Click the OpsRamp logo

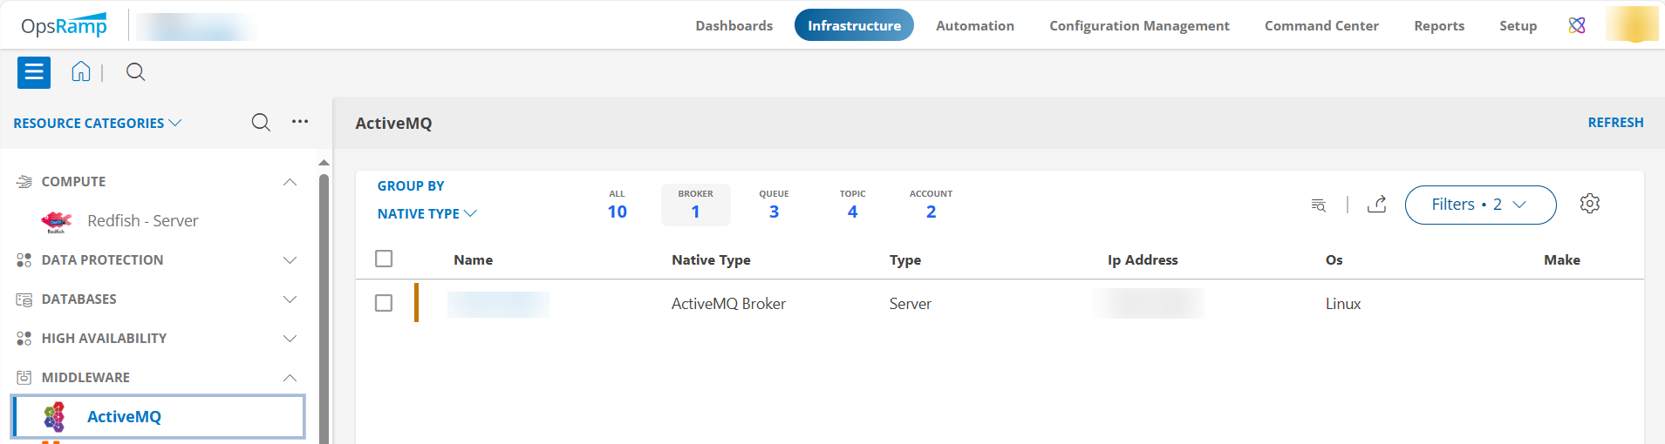64,26
